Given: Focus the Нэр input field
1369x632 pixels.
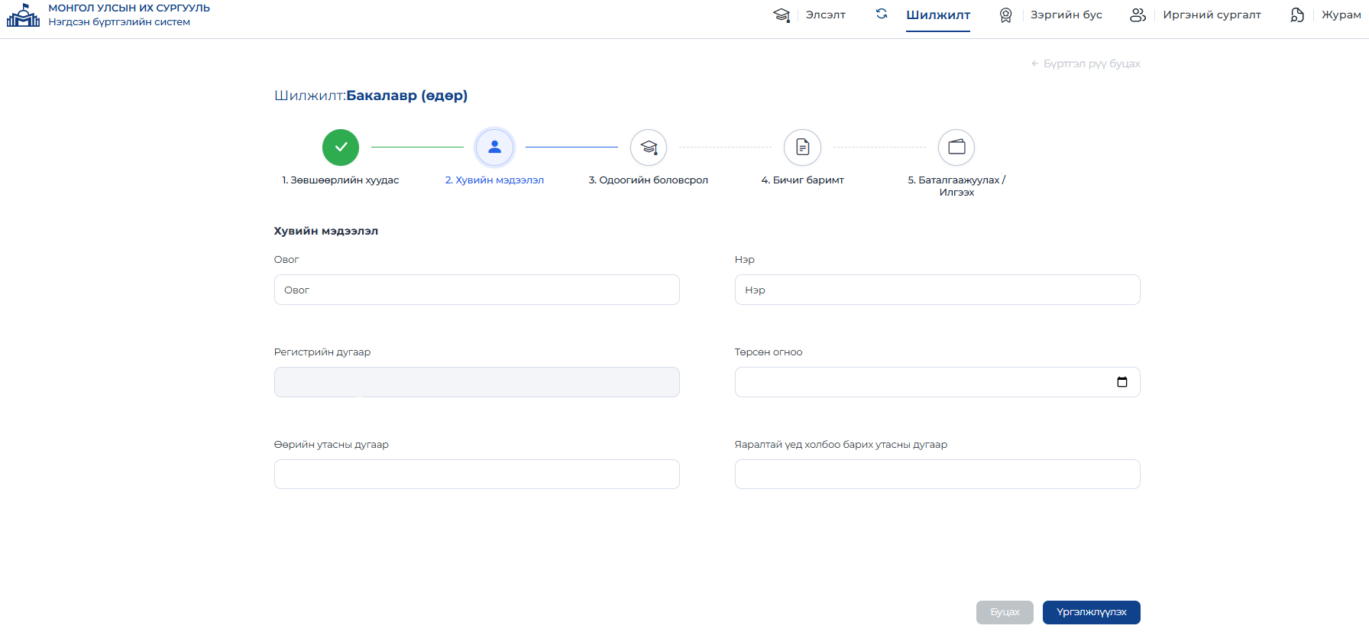Looking at the screenshot, I should tap(937, 290).
